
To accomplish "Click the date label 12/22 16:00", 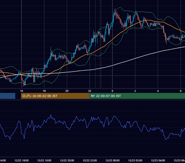I will click(x=21, y=161).
